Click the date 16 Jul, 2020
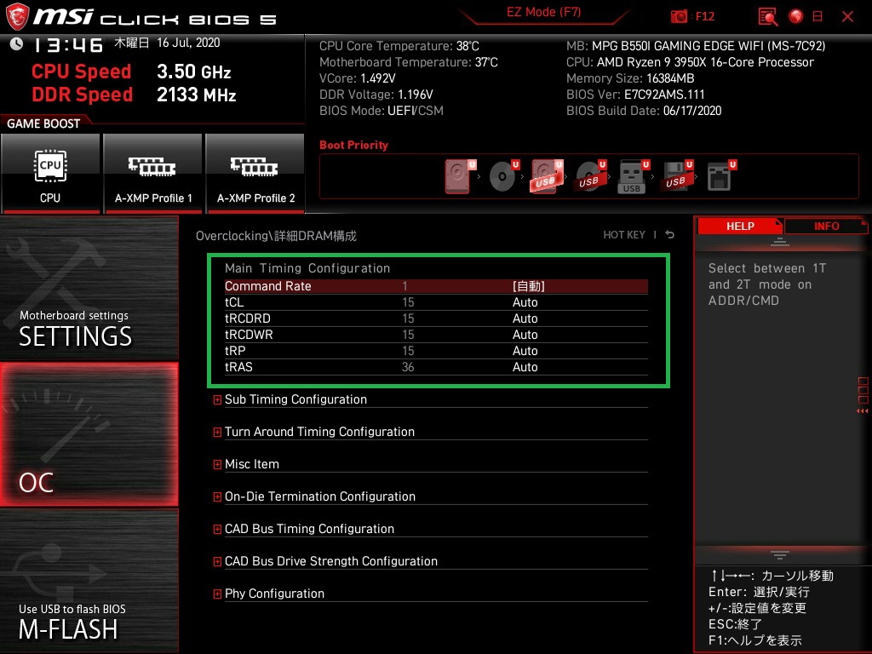The height and width of the screenshot is (654, 872). 188,43
